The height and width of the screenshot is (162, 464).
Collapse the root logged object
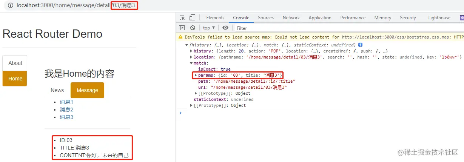coord(187,45)
